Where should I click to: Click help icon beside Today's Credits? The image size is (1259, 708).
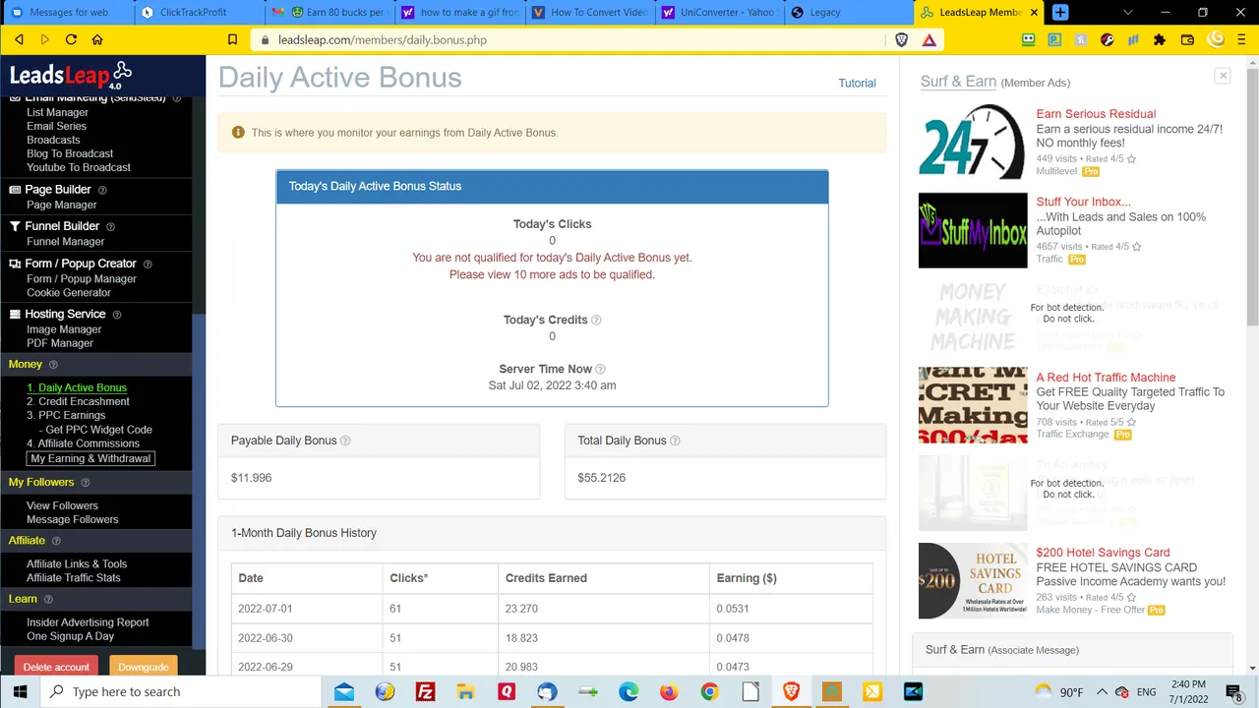click(596, 320)
